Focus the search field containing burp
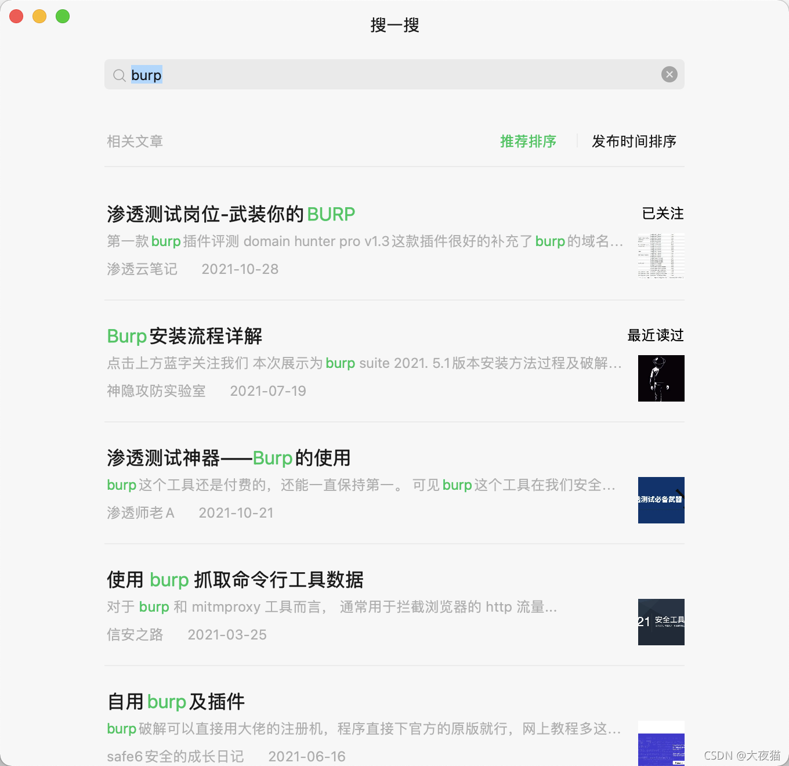Screen dimensions: 789x766 (x=395, y=74)
